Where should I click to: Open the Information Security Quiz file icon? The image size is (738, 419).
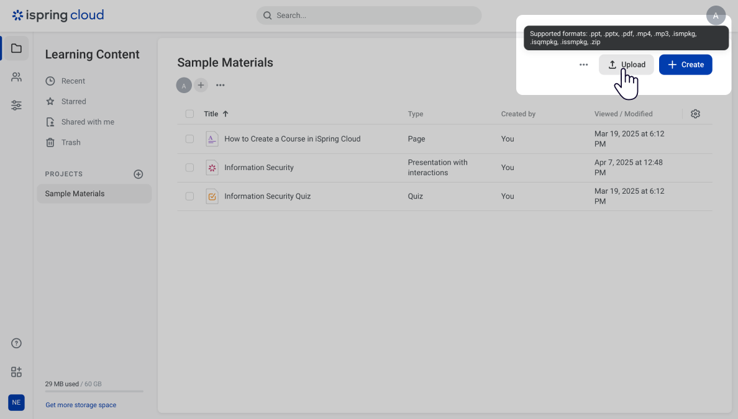(212, 196)
